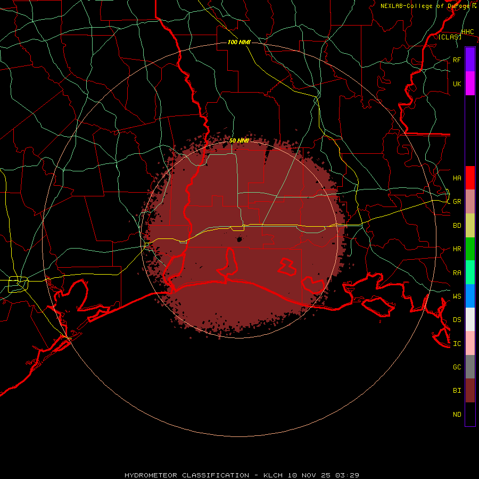The height and width of the screenshot is (479, 479).
Task: Click the RF purple legend swatch
Action: (x=470, y=60)
